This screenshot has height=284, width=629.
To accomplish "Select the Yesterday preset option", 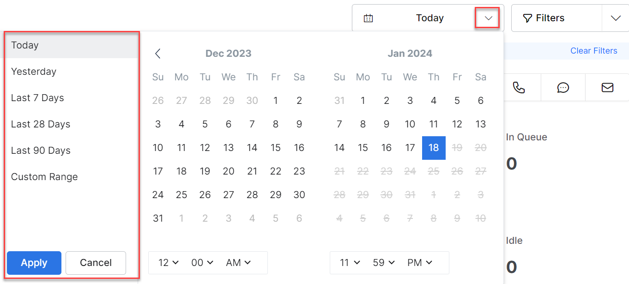I will coord(34,72).
